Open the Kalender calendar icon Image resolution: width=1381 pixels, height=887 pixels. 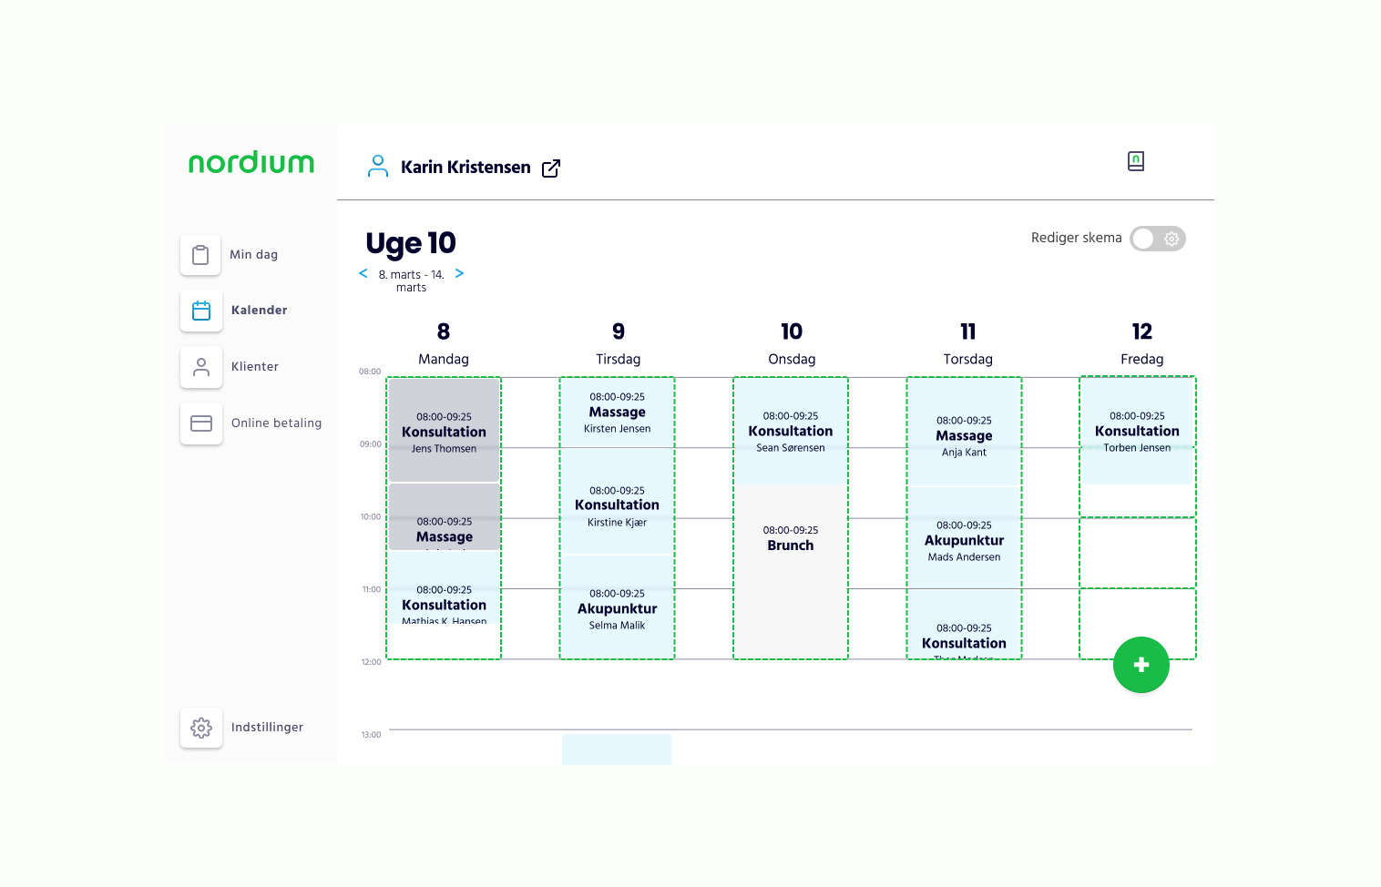pos(201,311)
